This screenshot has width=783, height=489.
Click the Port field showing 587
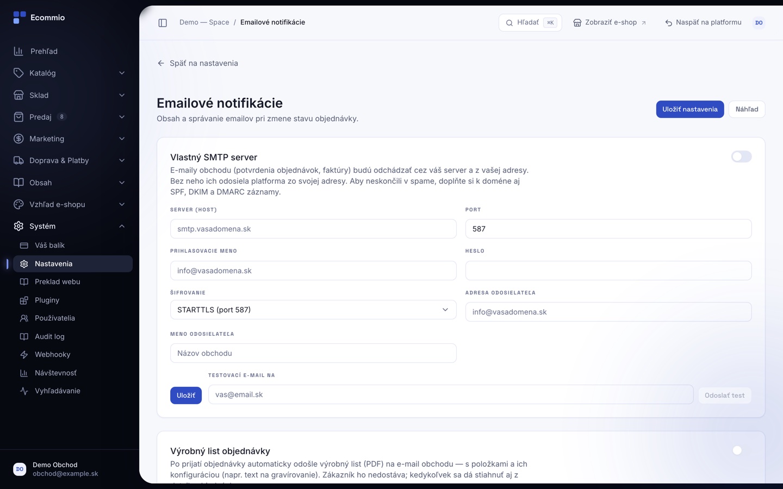(608, 229)
